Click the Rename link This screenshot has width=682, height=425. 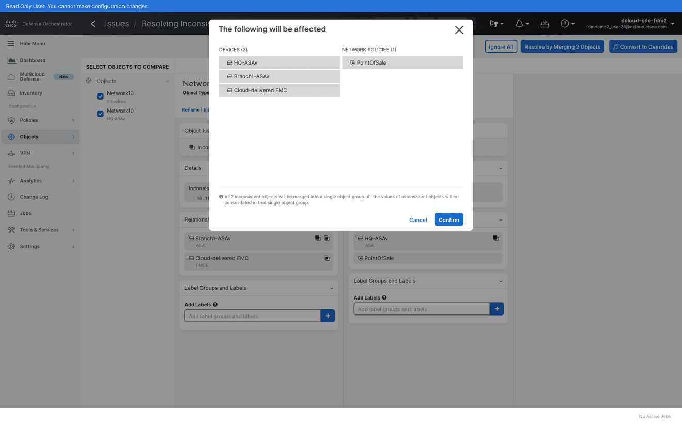click(x=191, y=109)
